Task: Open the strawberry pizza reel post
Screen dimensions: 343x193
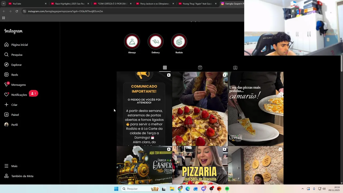Action: 200,109
